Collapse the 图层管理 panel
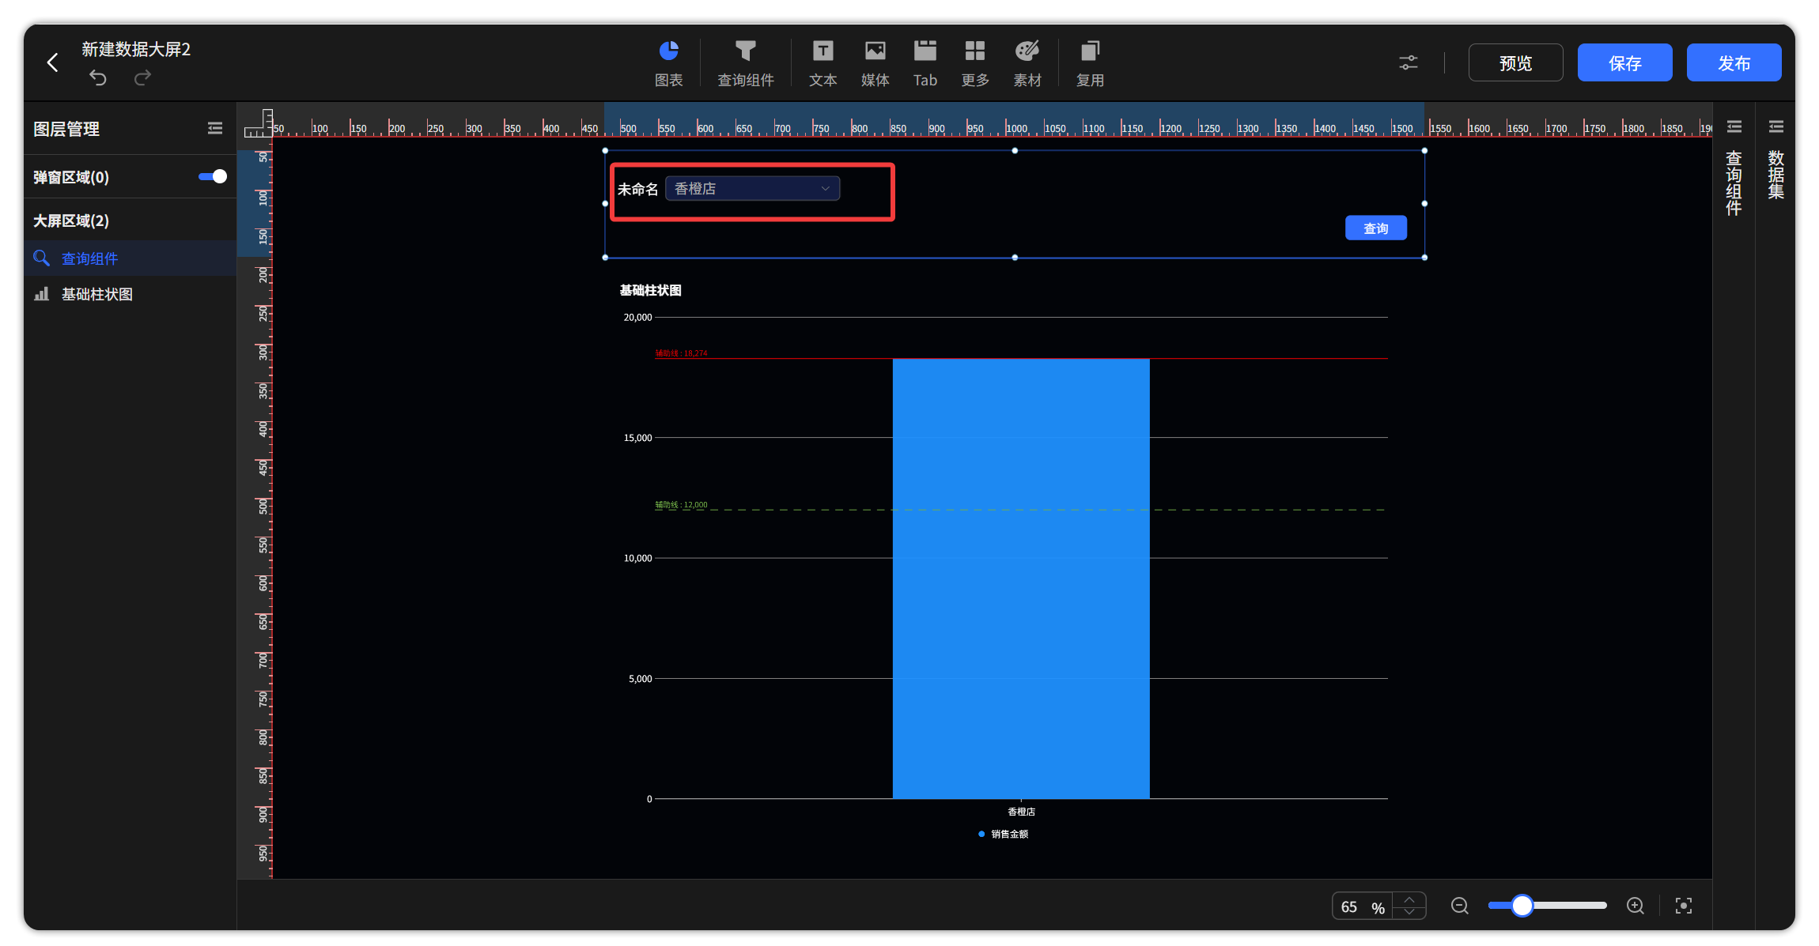The width and height of the screenshot is (1819, 946). pos(214,128)
